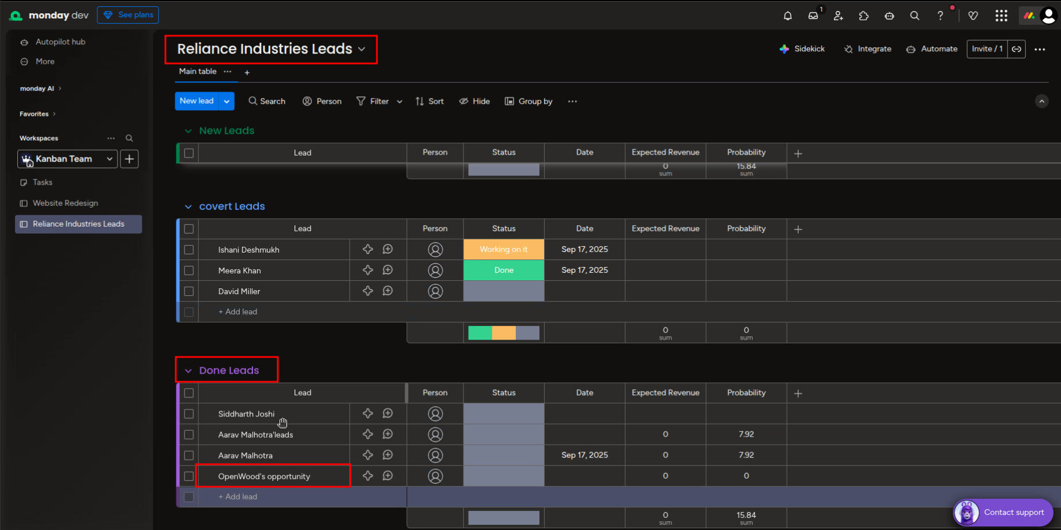This screenshot has height=530, width=1061.
Task: Tick checkbox for Aarav Malhotra'leads
Action: pyautogui.click(x=188, y=435)
